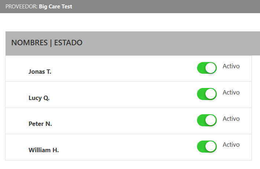The width and height of the screenshot is (260, 169).
Task: Choose the William H. name text
Action: pos(44,150)
